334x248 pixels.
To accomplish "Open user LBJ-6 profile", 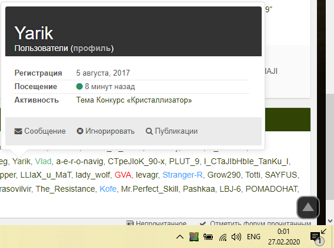I will [230, 189].
